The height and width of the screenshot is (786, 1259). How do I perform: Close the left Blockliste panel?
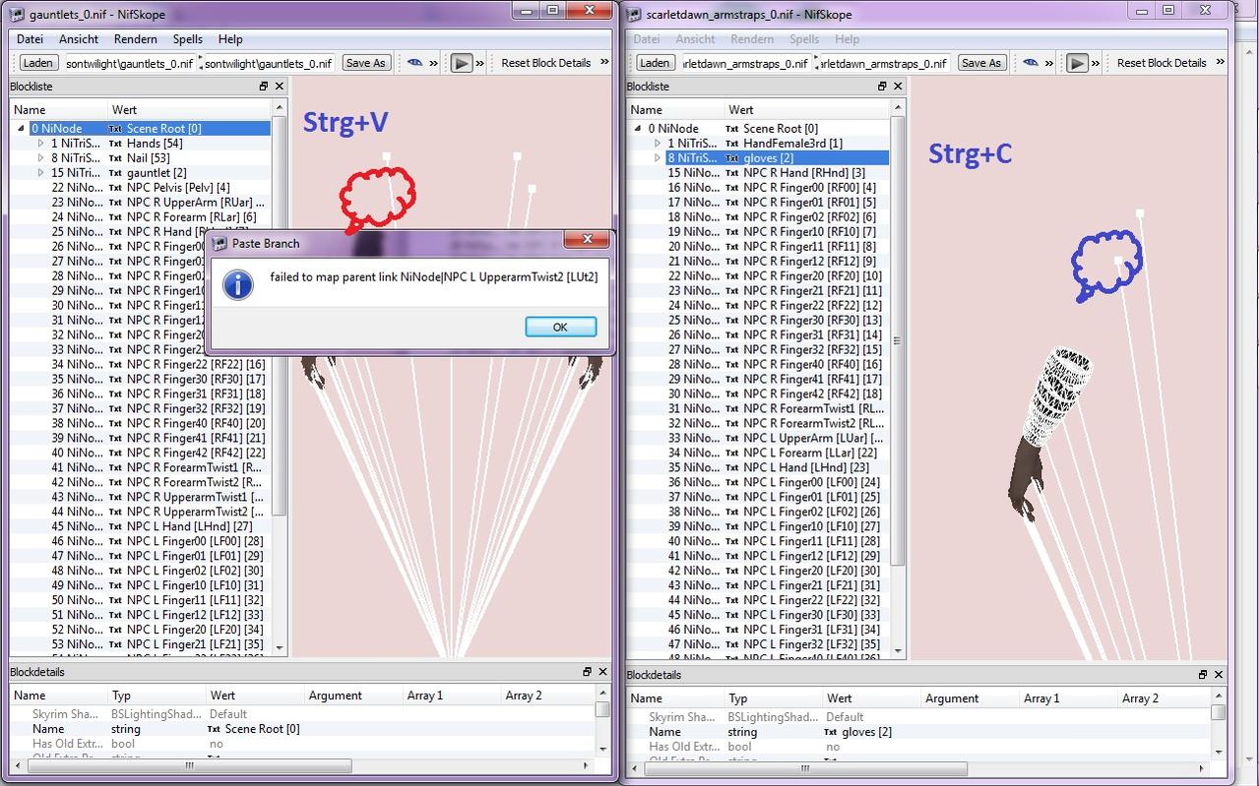[280, 87]
